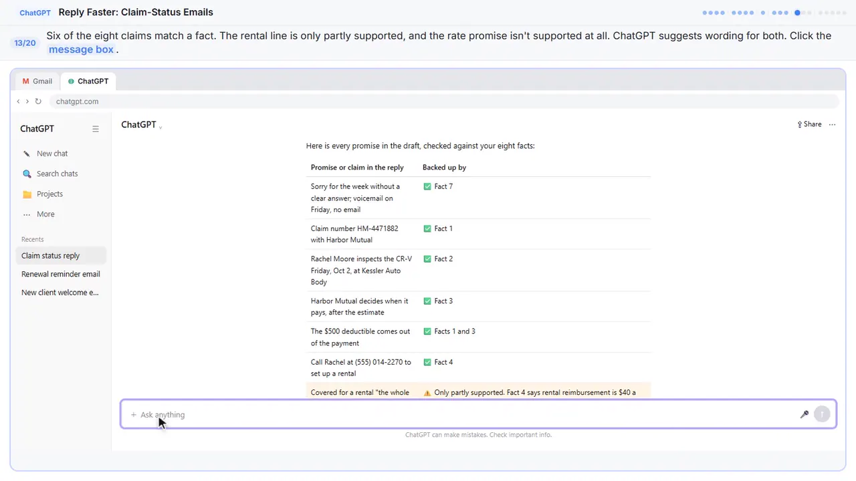Click the Ask anything message box
The width and height of the screenshot is (856, 481).
pos(478,414)
